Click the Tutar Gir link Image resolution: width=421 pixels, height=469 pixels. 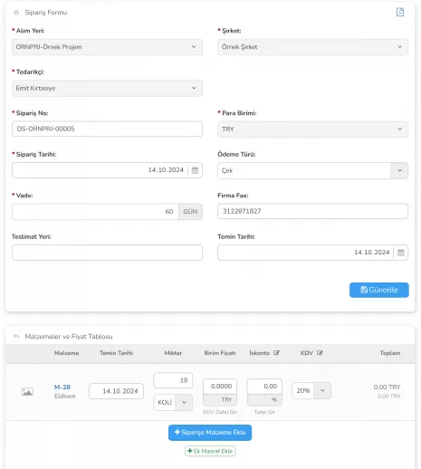pos(264,412)
